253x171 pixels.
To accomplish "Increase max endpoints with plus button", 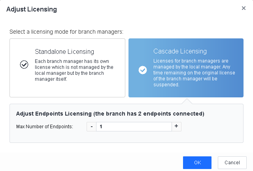I will (176, 127).
